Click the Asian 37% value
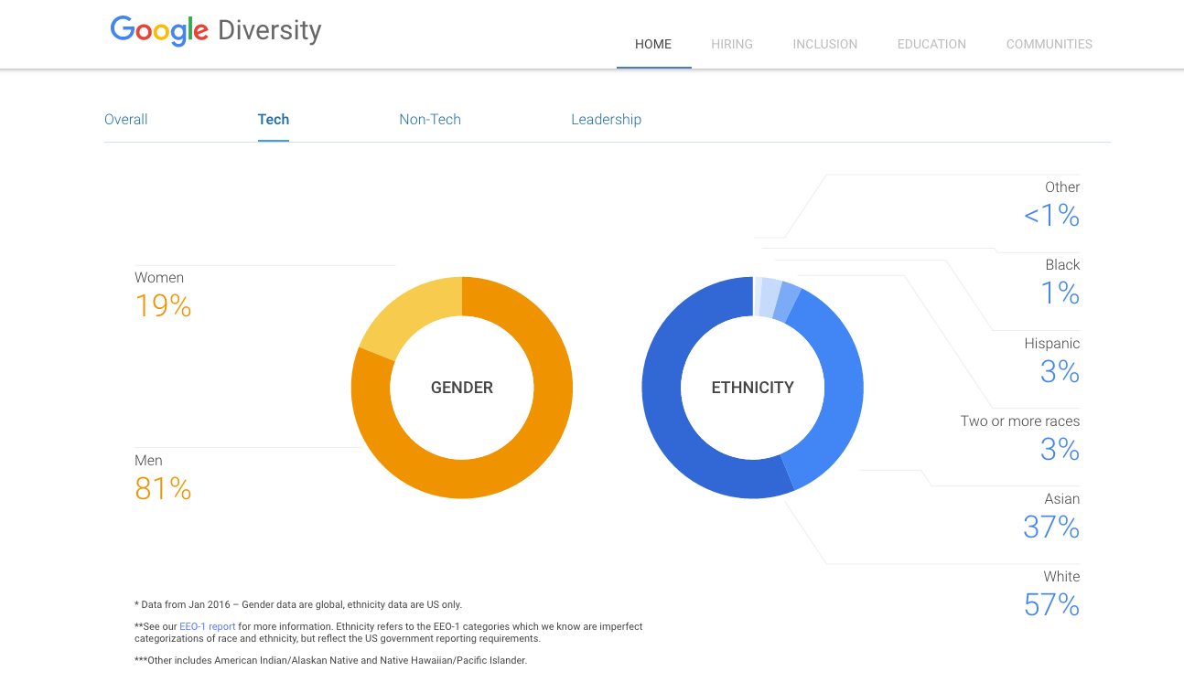 pyautogui.click(x=1051, y=527)
